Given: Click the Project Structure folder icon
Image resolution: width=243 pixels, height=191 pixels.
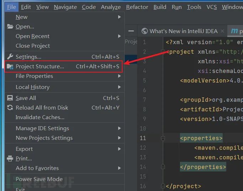Looking at the screenshot, I should point(10,67).
